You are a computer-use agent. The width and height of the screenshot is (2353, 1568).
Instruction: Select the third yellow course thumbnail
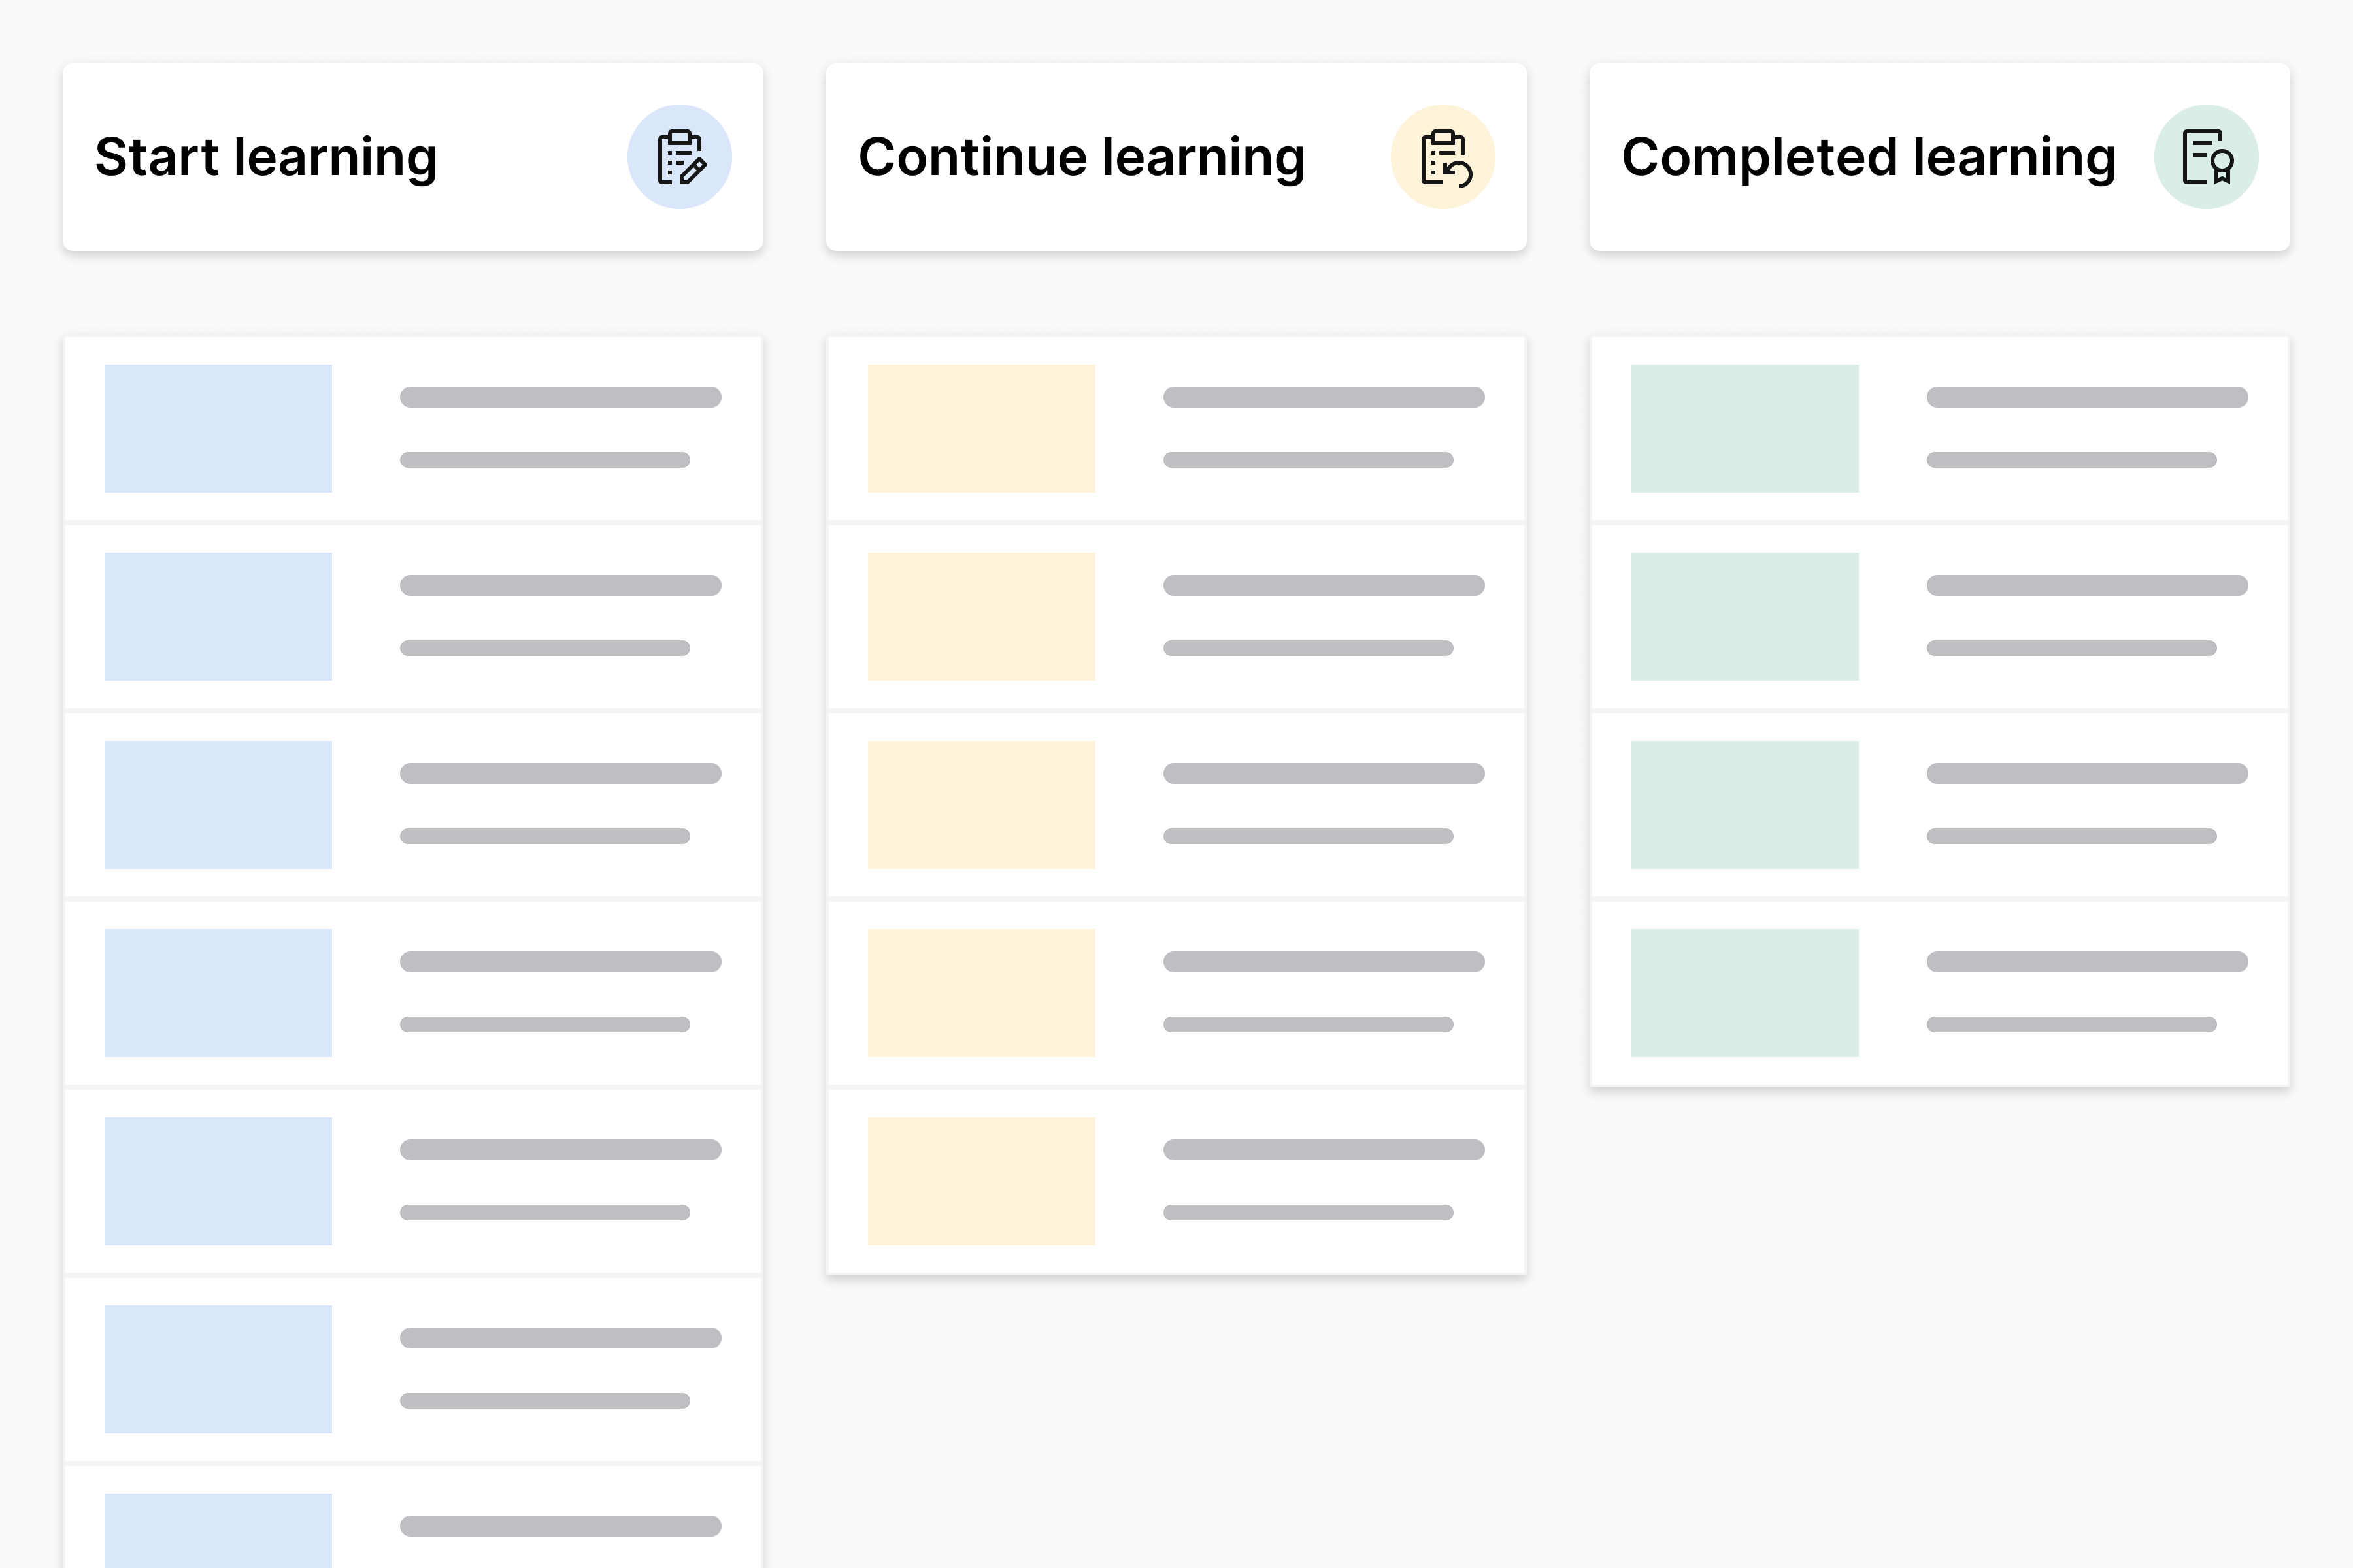[x=982, y=804]
